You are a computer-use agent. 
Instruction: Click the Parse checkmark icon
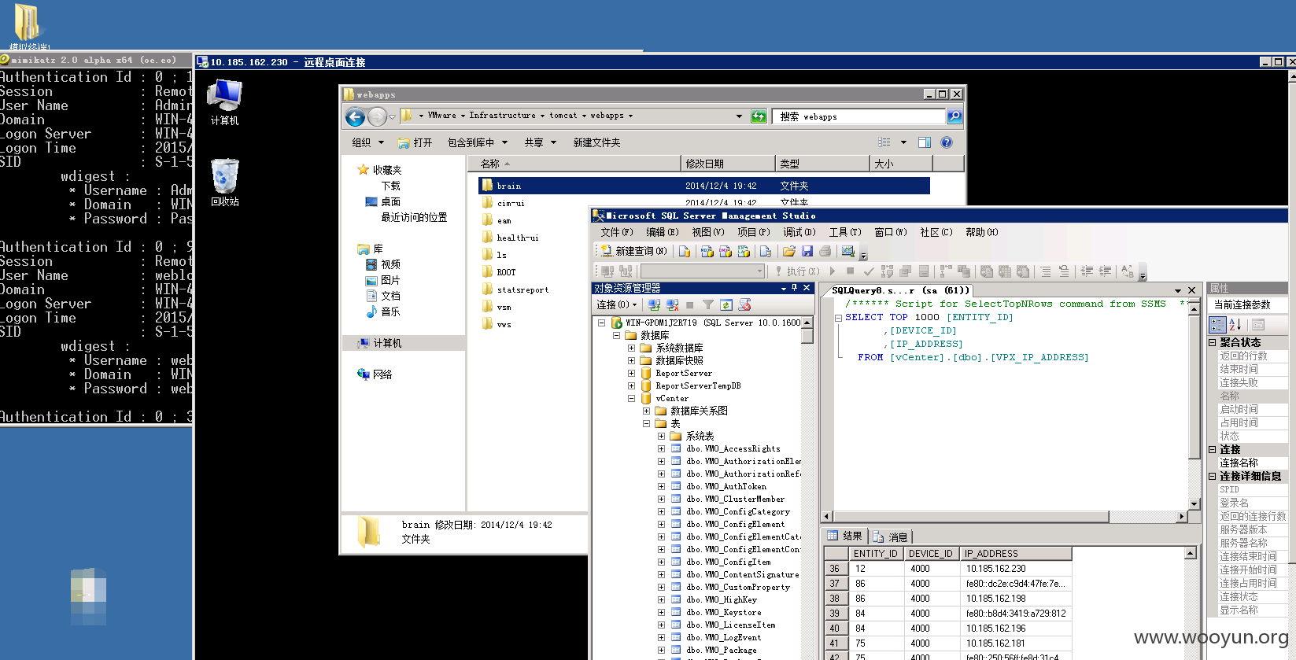[869, 271]
